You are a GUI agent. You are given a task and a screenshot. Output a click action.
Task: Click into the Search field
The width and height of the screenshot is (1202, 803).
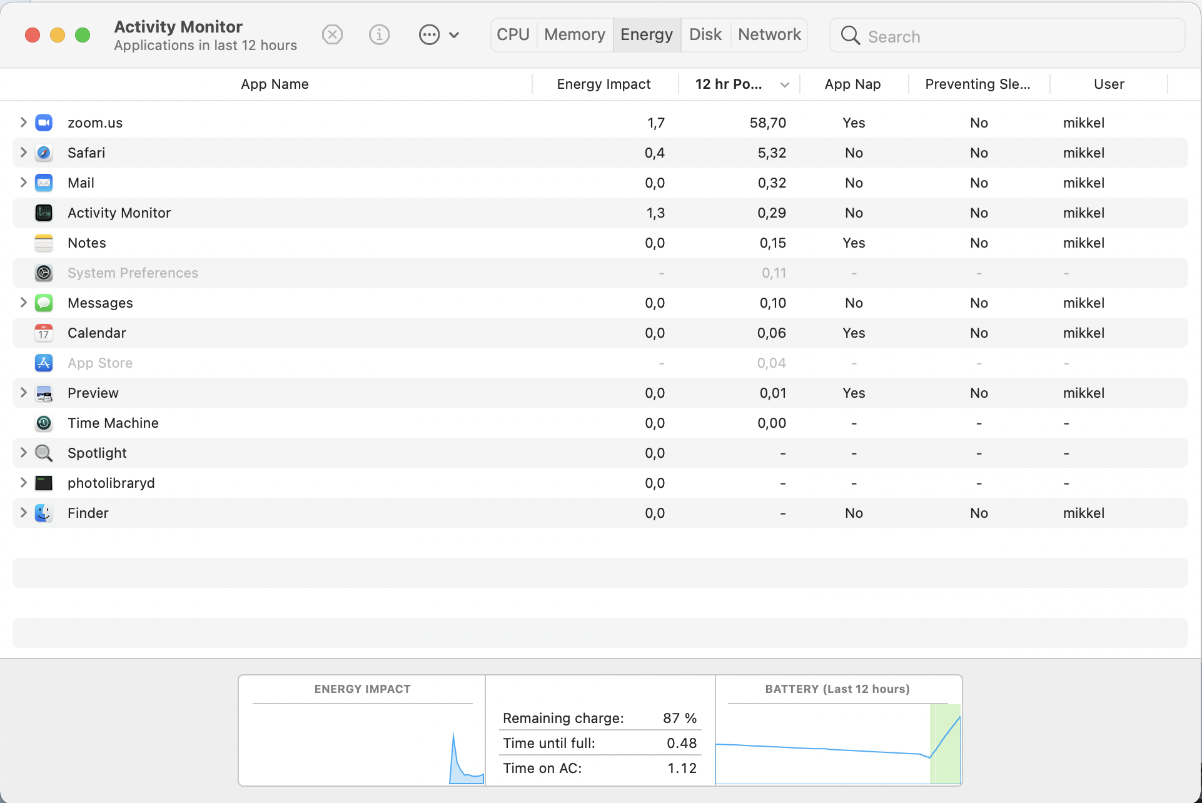[x=1019, y=36]
